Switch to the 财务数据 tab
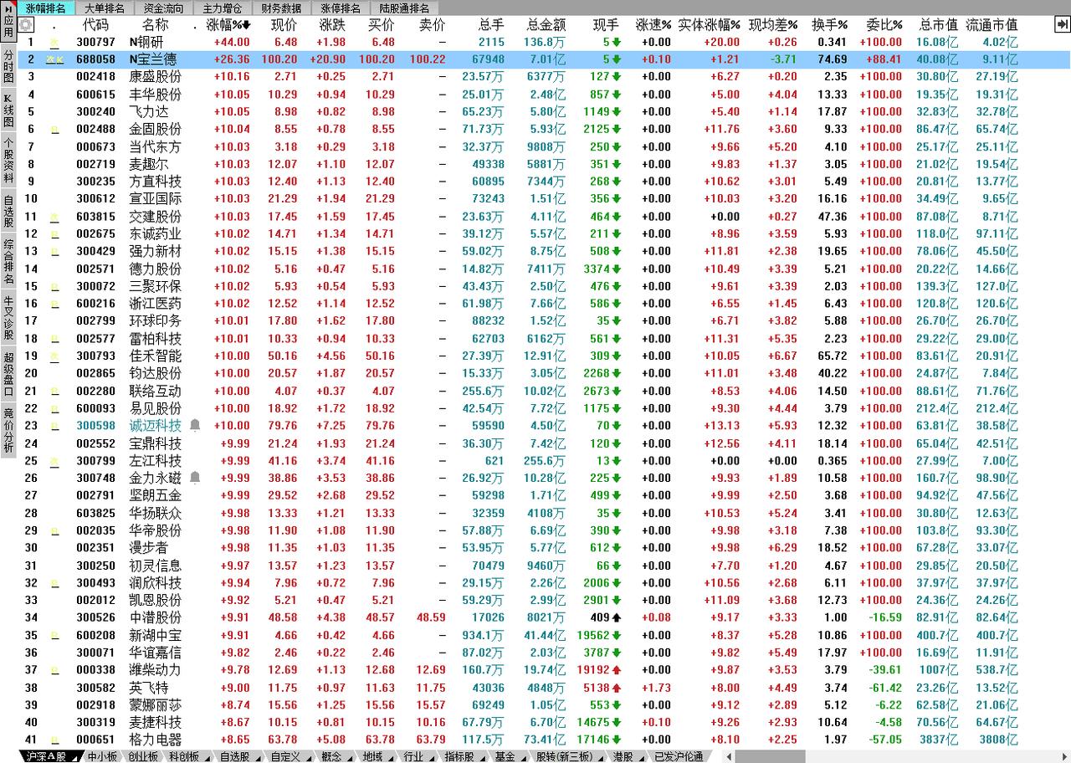Image resolution: width=1071 pixels, height=763 pixels. click(x=281, y=8)
